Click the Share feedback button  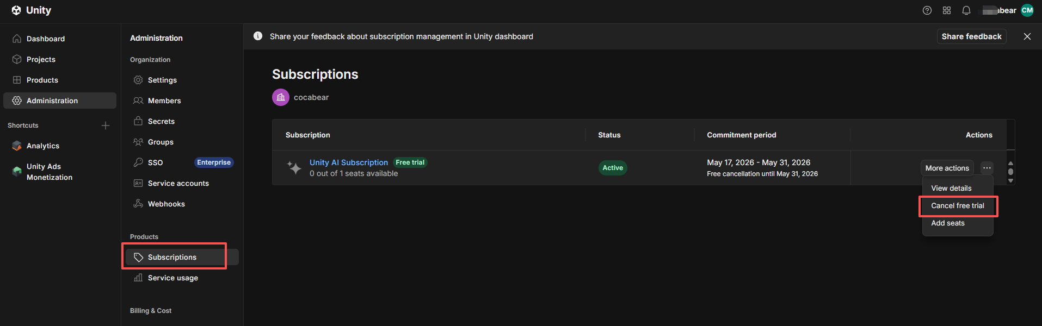tap(971, 36)
